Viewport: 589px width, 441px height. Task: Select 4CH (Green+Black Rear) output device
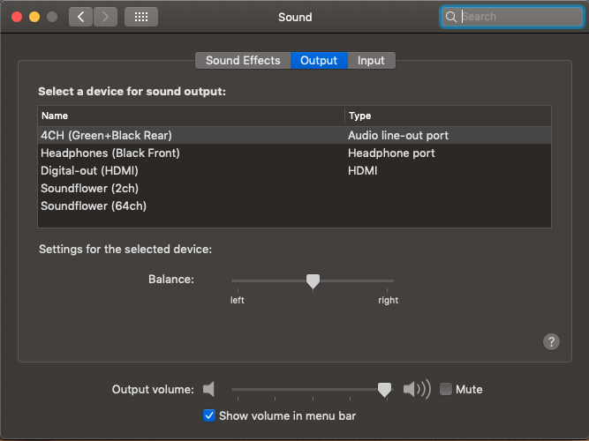(x=295, y=135)
